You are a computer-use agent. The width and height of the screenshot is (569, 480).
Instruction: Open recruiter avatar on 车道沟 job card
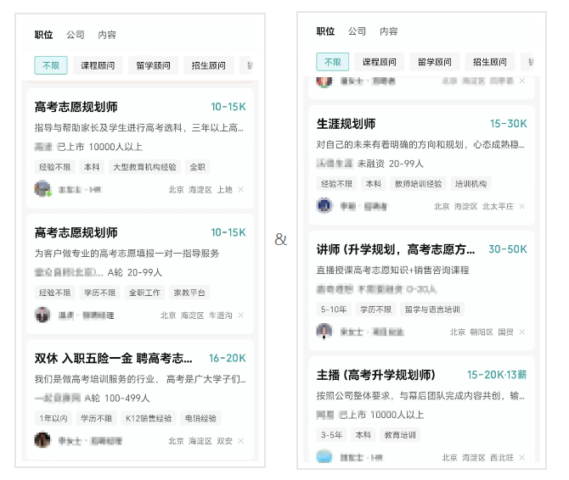[x=42, y=315]
